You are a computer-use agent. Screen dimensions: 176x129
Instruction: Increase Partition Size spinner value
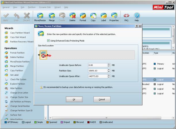[109, 70]
